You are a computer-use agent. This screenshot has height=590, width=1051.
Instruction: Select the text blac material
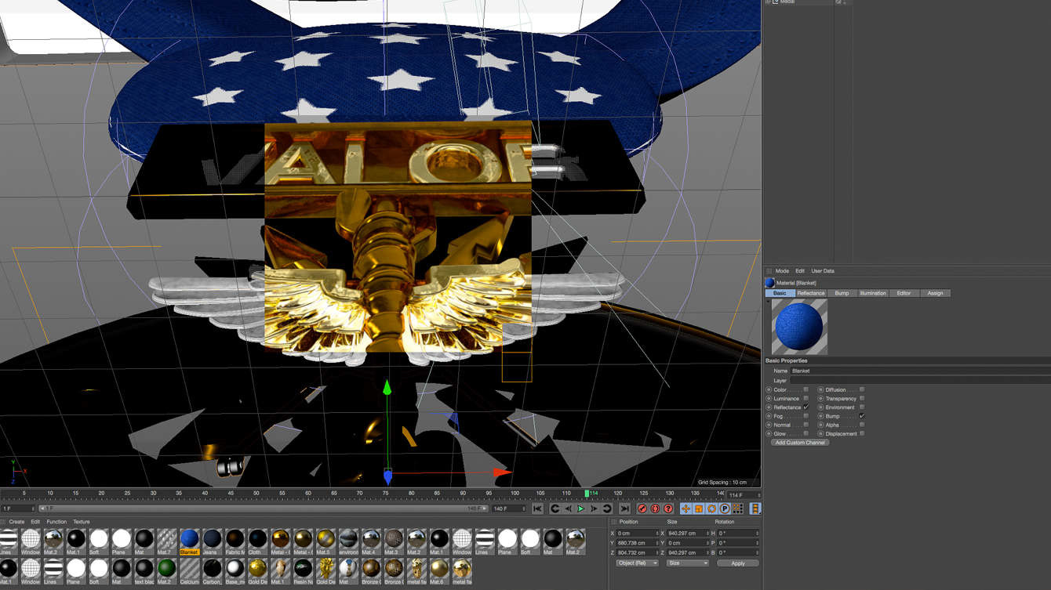144,571
